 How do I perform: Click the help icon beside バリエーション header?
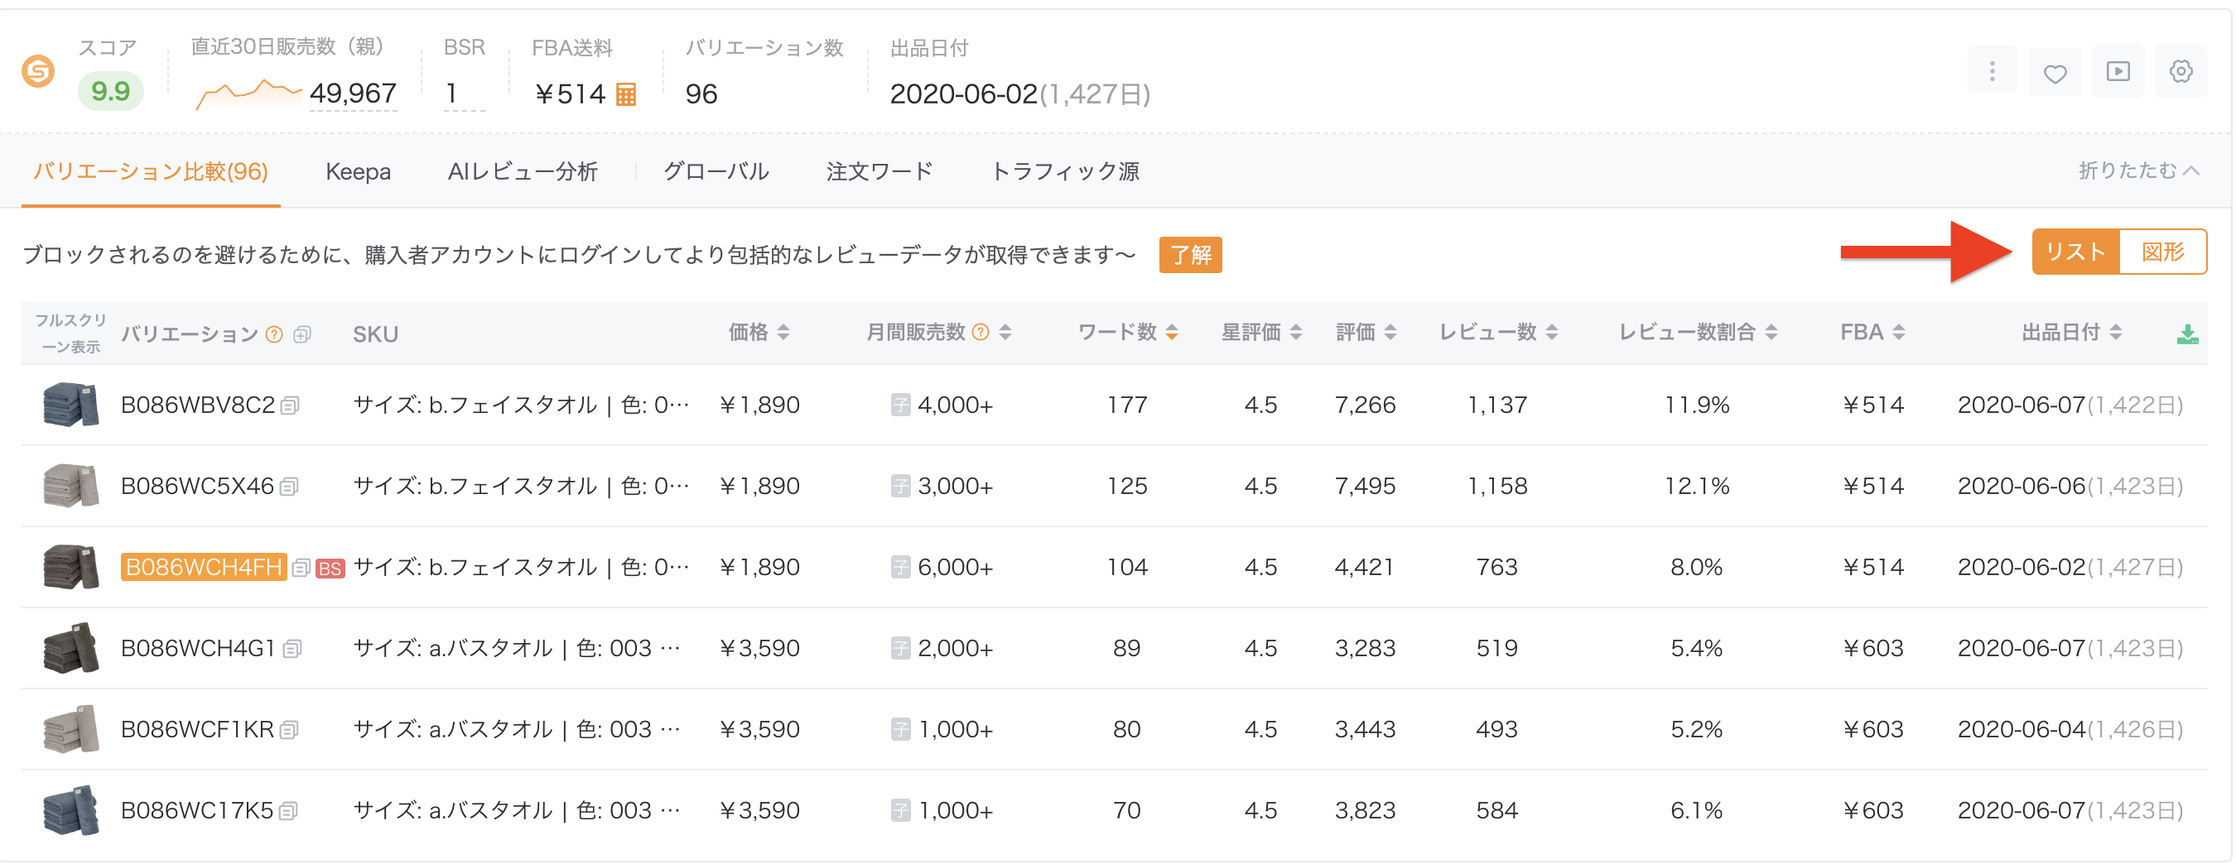[x=274, y=334]
